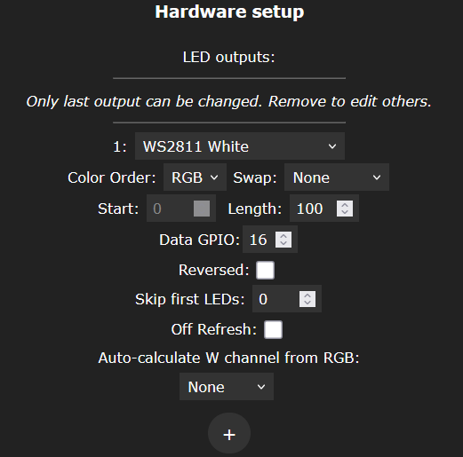The height and width of the screenshot is (457, 463).
Task: Click the plus button to add output
Action: click(229, 434)
